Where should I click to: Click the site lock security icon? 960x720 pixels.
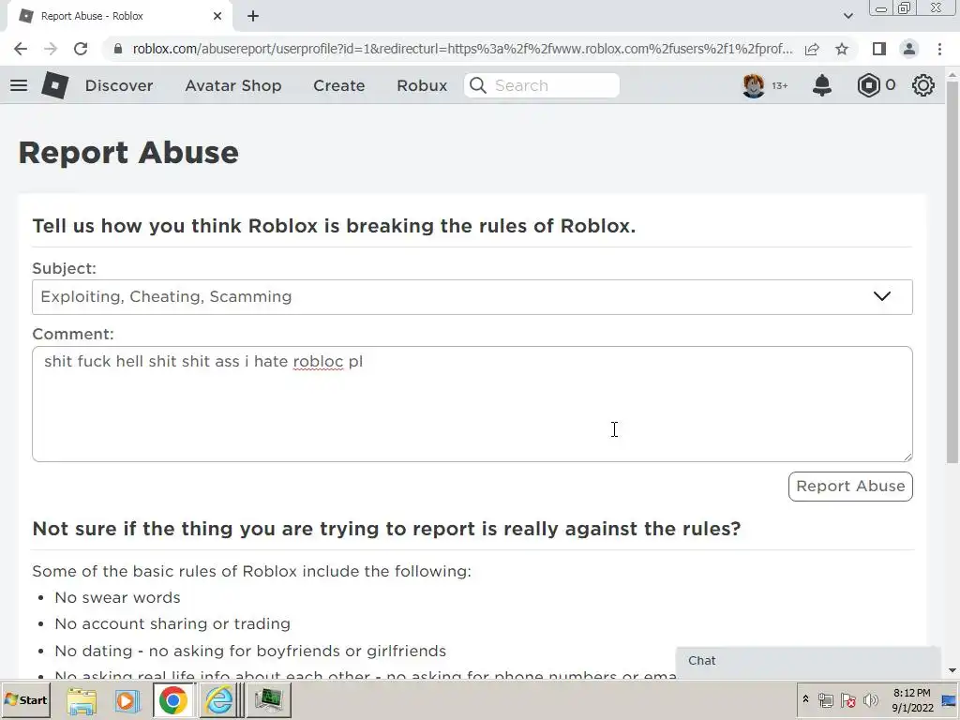pyautogui.click(x=118, y=49)
